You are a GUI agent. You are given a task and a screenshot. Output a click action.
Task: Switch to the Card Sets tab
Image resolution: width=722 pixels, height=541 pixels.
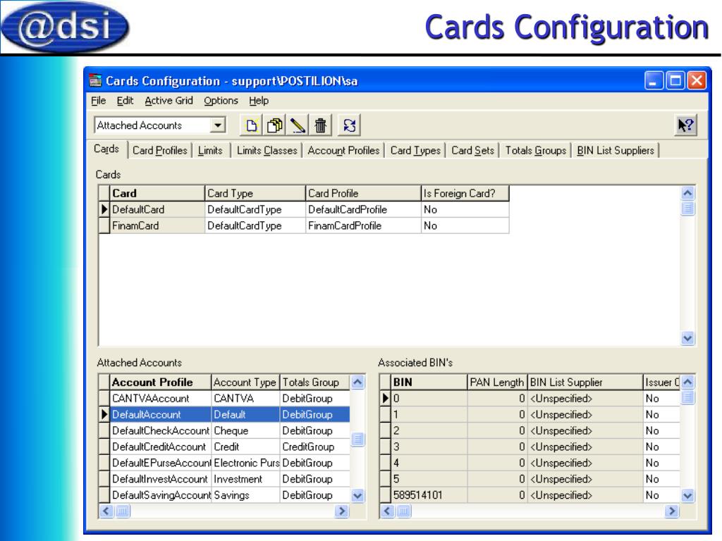click(472, 151)
